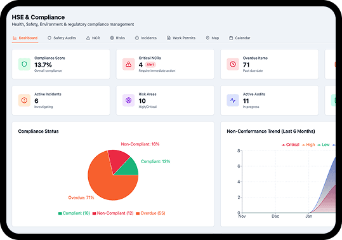The height and width of the screenshot is (240, 342).
Task: Click the NCR warning triangle icon
Action: click(x=88, y=38)
